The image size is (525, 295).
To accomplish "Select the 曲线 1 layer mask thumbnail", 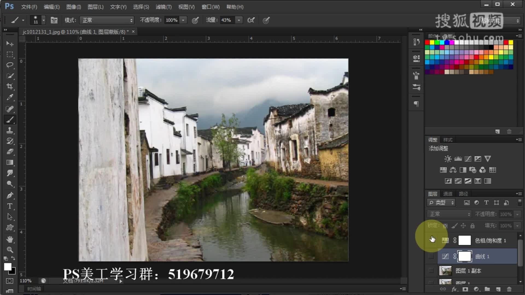I will pos(465,256).
